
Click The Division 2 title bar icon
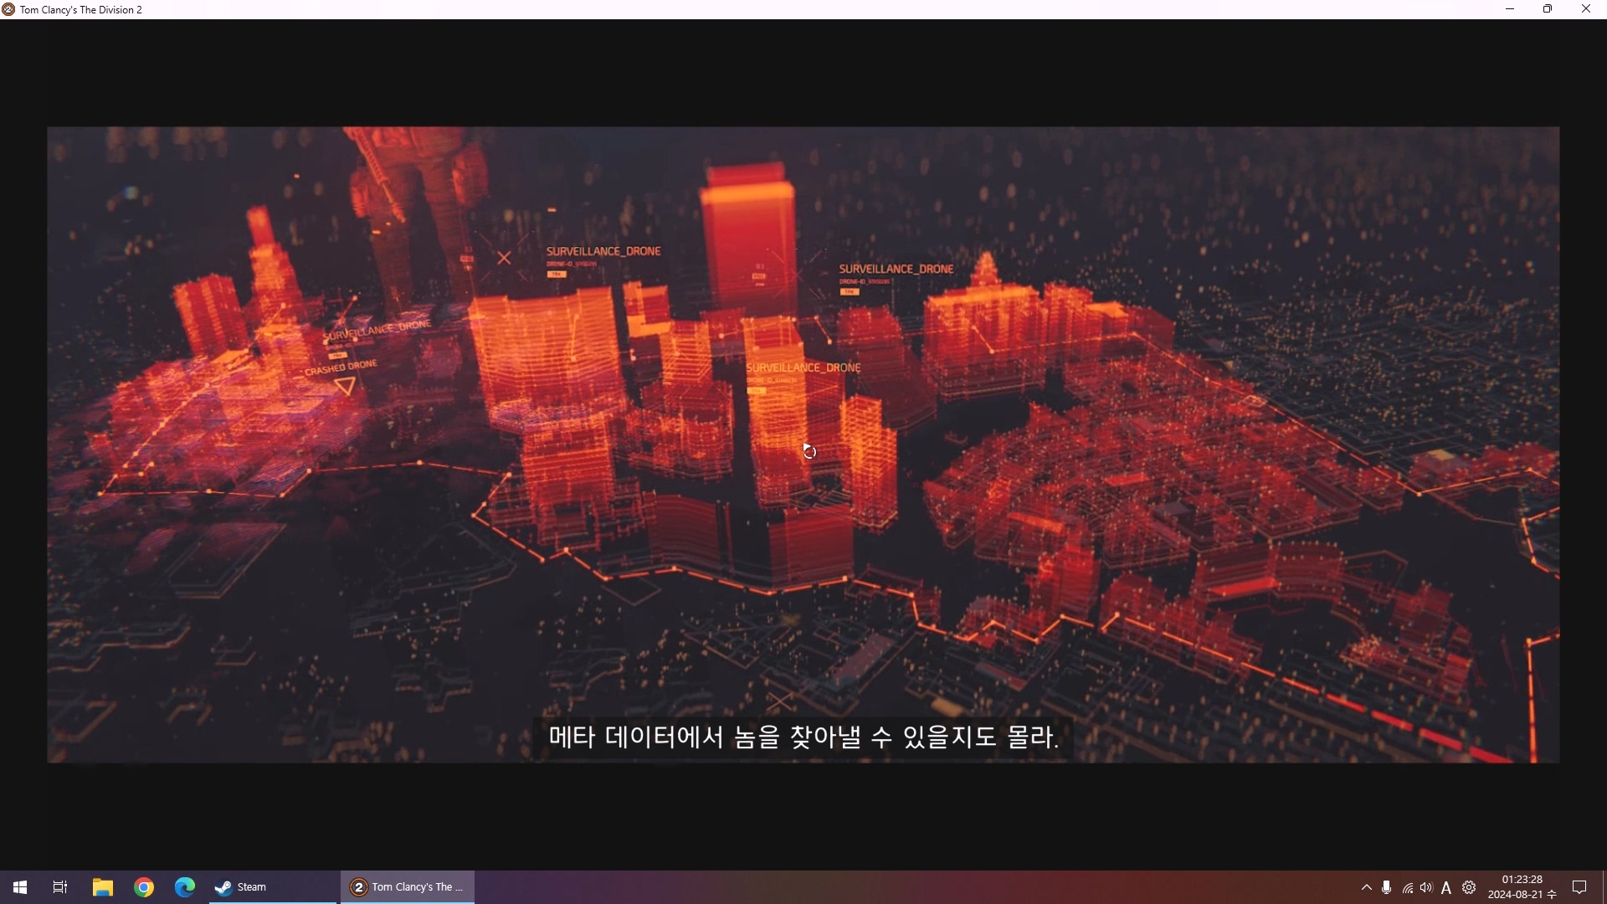coord(8,9)
